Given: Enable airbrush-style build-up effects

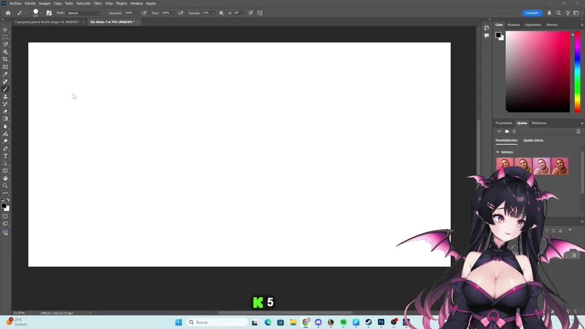Looking at the screenshot, I should pos(181,13).
